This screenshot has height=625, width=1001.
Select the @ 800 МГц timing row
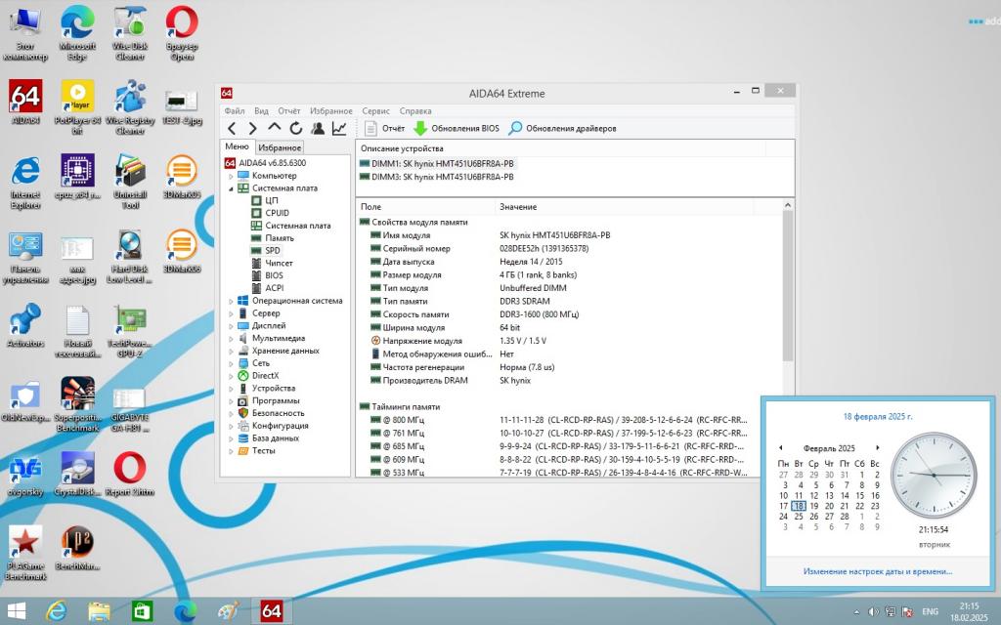click(555, 420)
